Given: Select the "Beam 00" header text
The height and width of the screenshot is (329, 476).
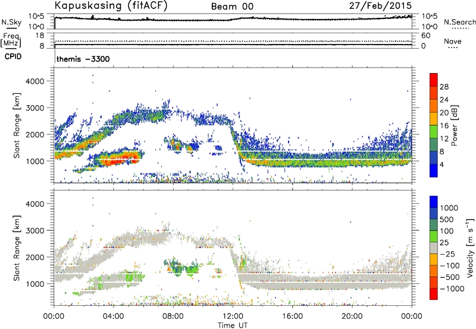Looking at the screenshot, I should [232, 7].
